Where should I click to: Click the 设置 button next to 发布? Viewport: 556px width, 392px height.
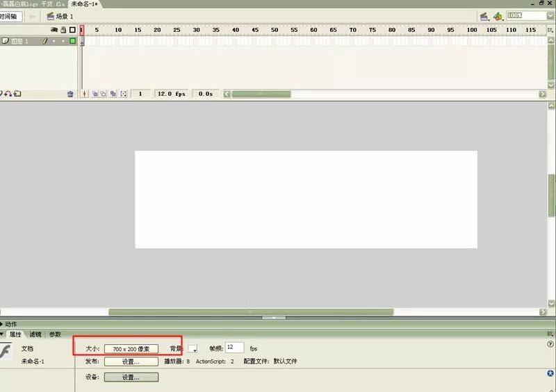131,361
